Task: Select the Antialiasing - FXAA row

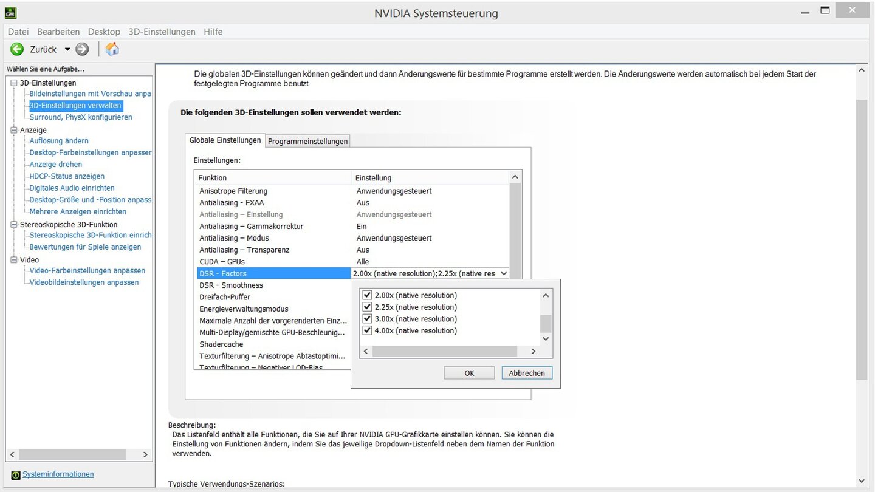Action: [353, 203]
